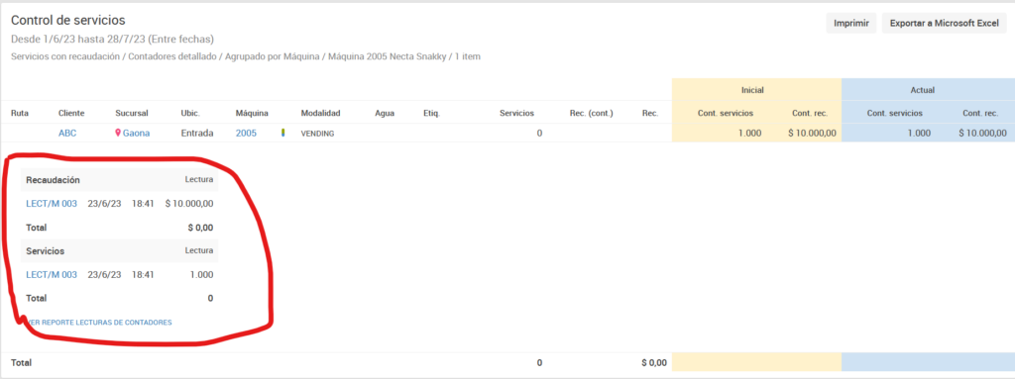Click the pink location pin beside Gaona
Screen dimensions: 1015x379
coord(118,134)
